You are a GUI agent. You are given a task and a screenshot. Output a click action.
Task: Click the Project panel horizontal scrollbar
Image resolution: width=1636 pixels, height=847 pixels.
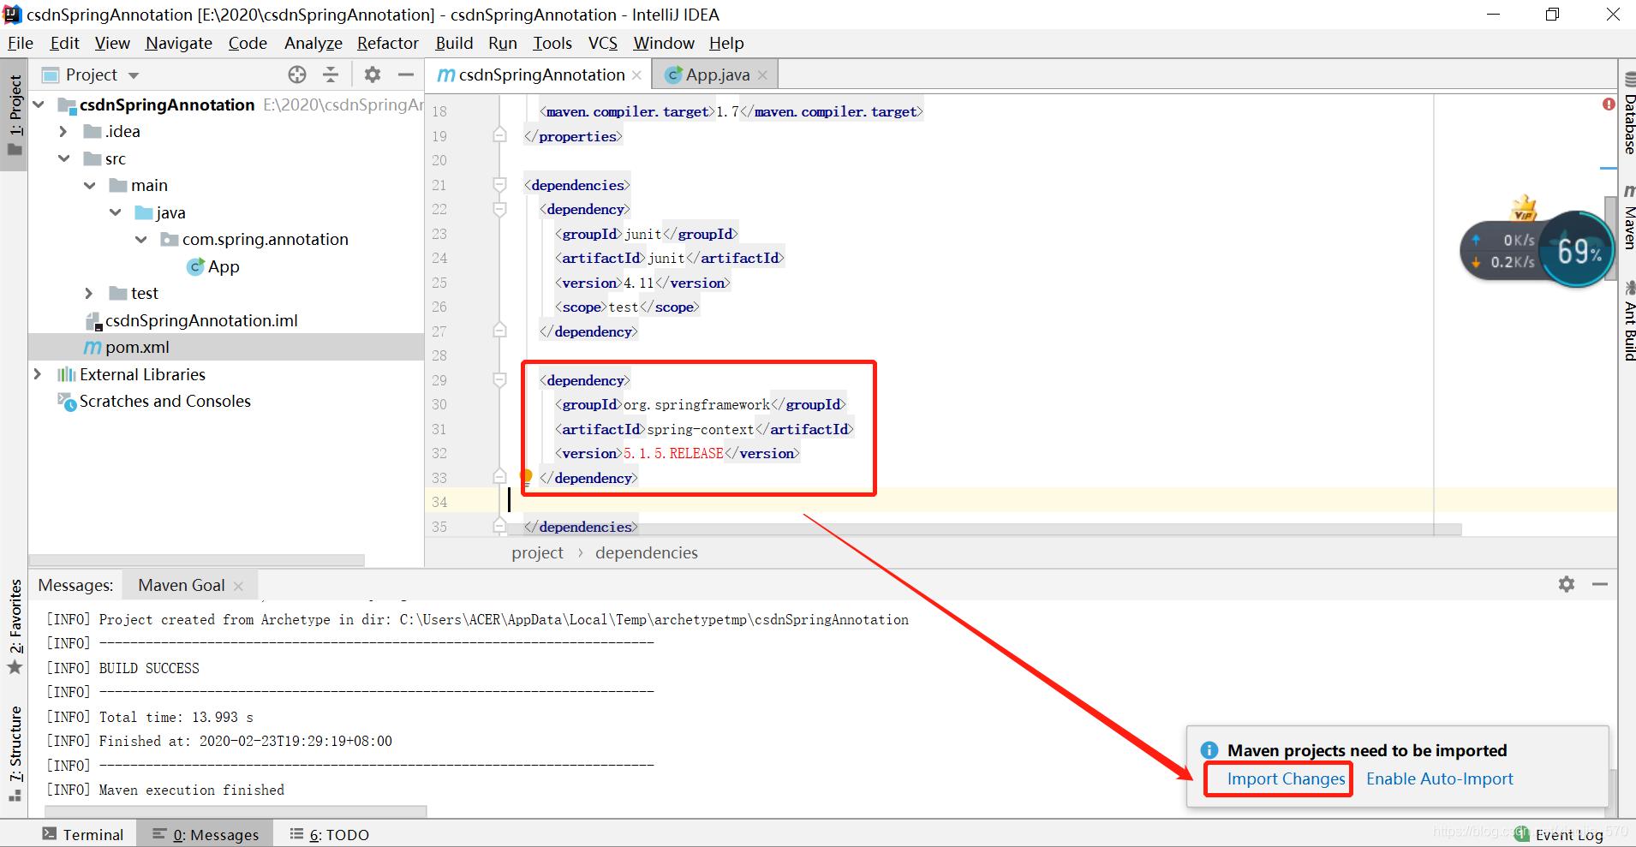197,560
